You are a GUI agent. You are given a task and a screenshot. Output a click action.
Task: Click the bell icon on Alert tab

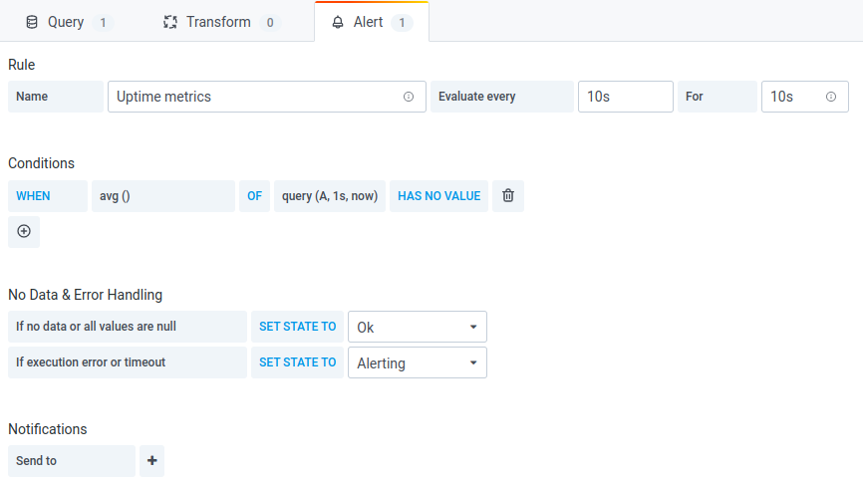pyautogui.click(x=338, y=22)
